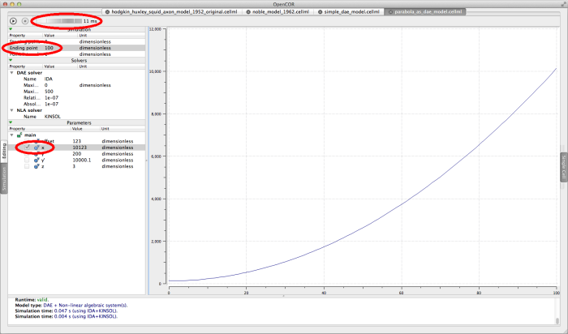This screenshot has height=334, width=568.
Task: Toggle the checkbox next to parameter x
Action: [x=27, y=148]
